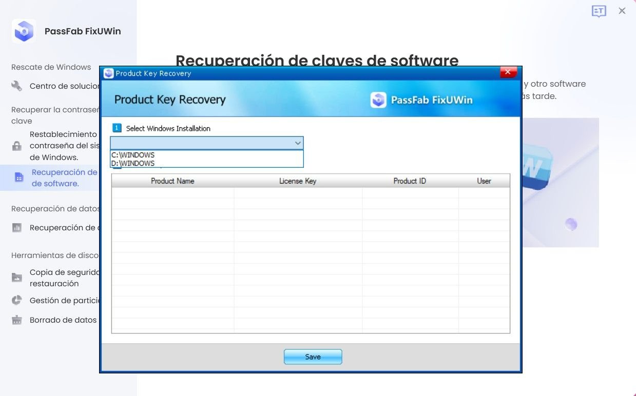Open Recuperación de claves de software via its icon
Image resolution: width=636 pixels, height=396 pixels.
19,177
